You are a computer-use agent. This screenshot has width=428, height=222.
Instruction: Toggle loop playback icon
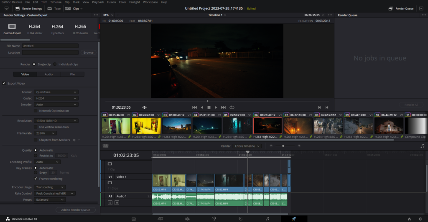(x=232, y=107)
